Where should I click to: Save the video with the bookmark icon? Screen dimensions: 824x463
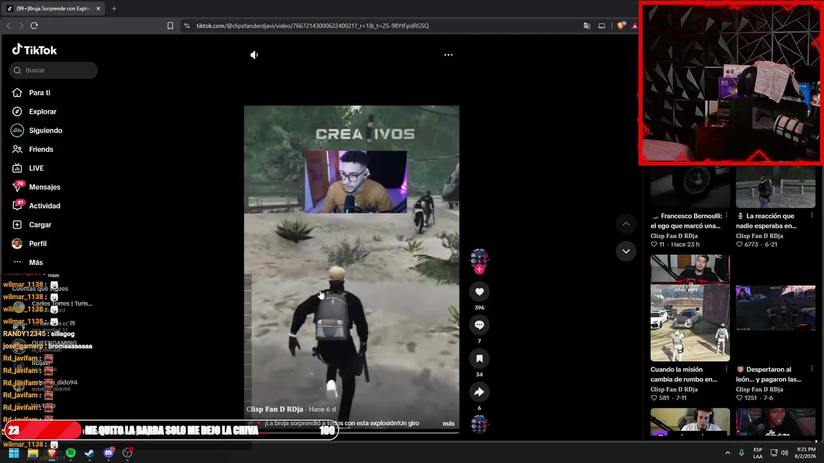coord(479,359)
